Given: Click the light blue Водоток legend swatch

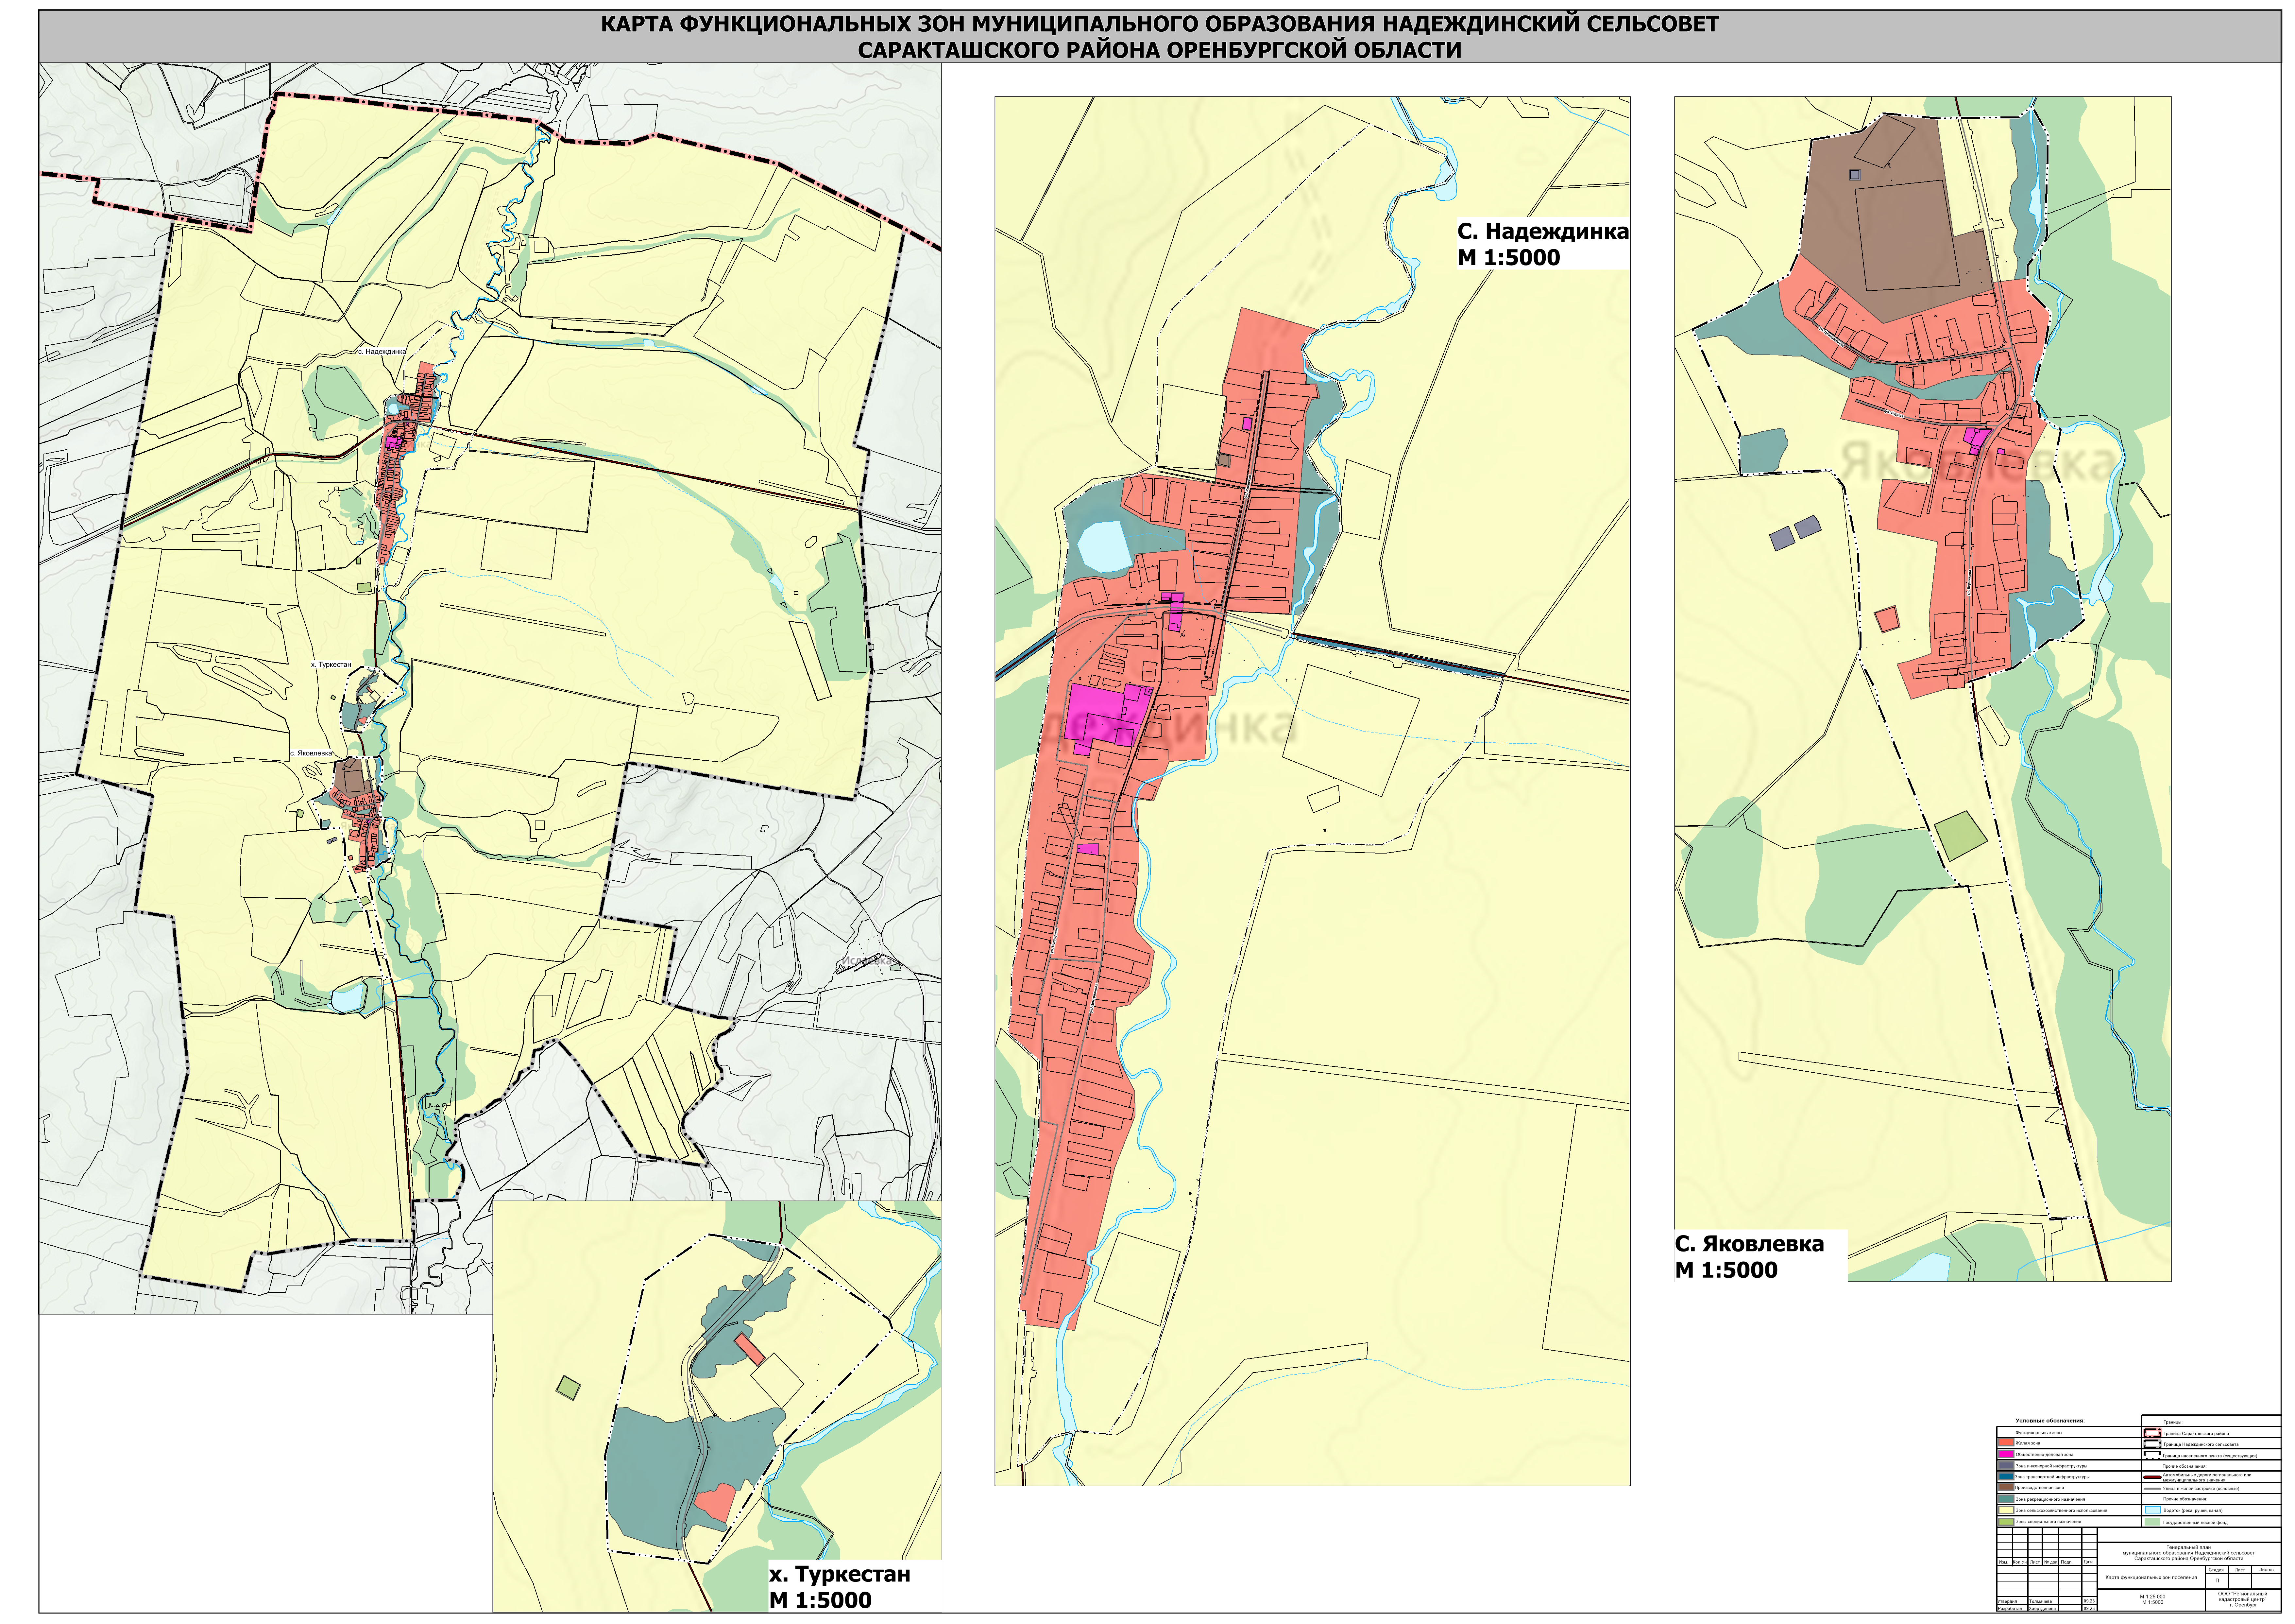Looking at the screenshot, I should pos(2153,1510).
